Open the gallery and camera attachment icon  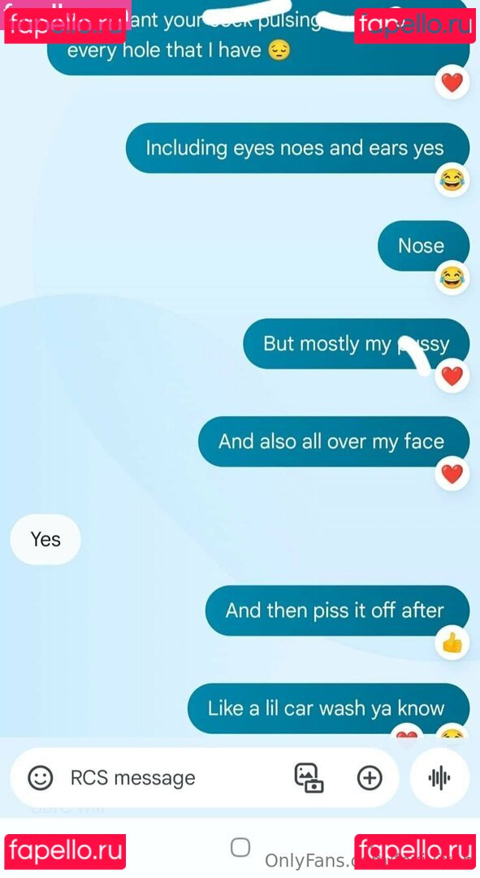tap(309, 778)
